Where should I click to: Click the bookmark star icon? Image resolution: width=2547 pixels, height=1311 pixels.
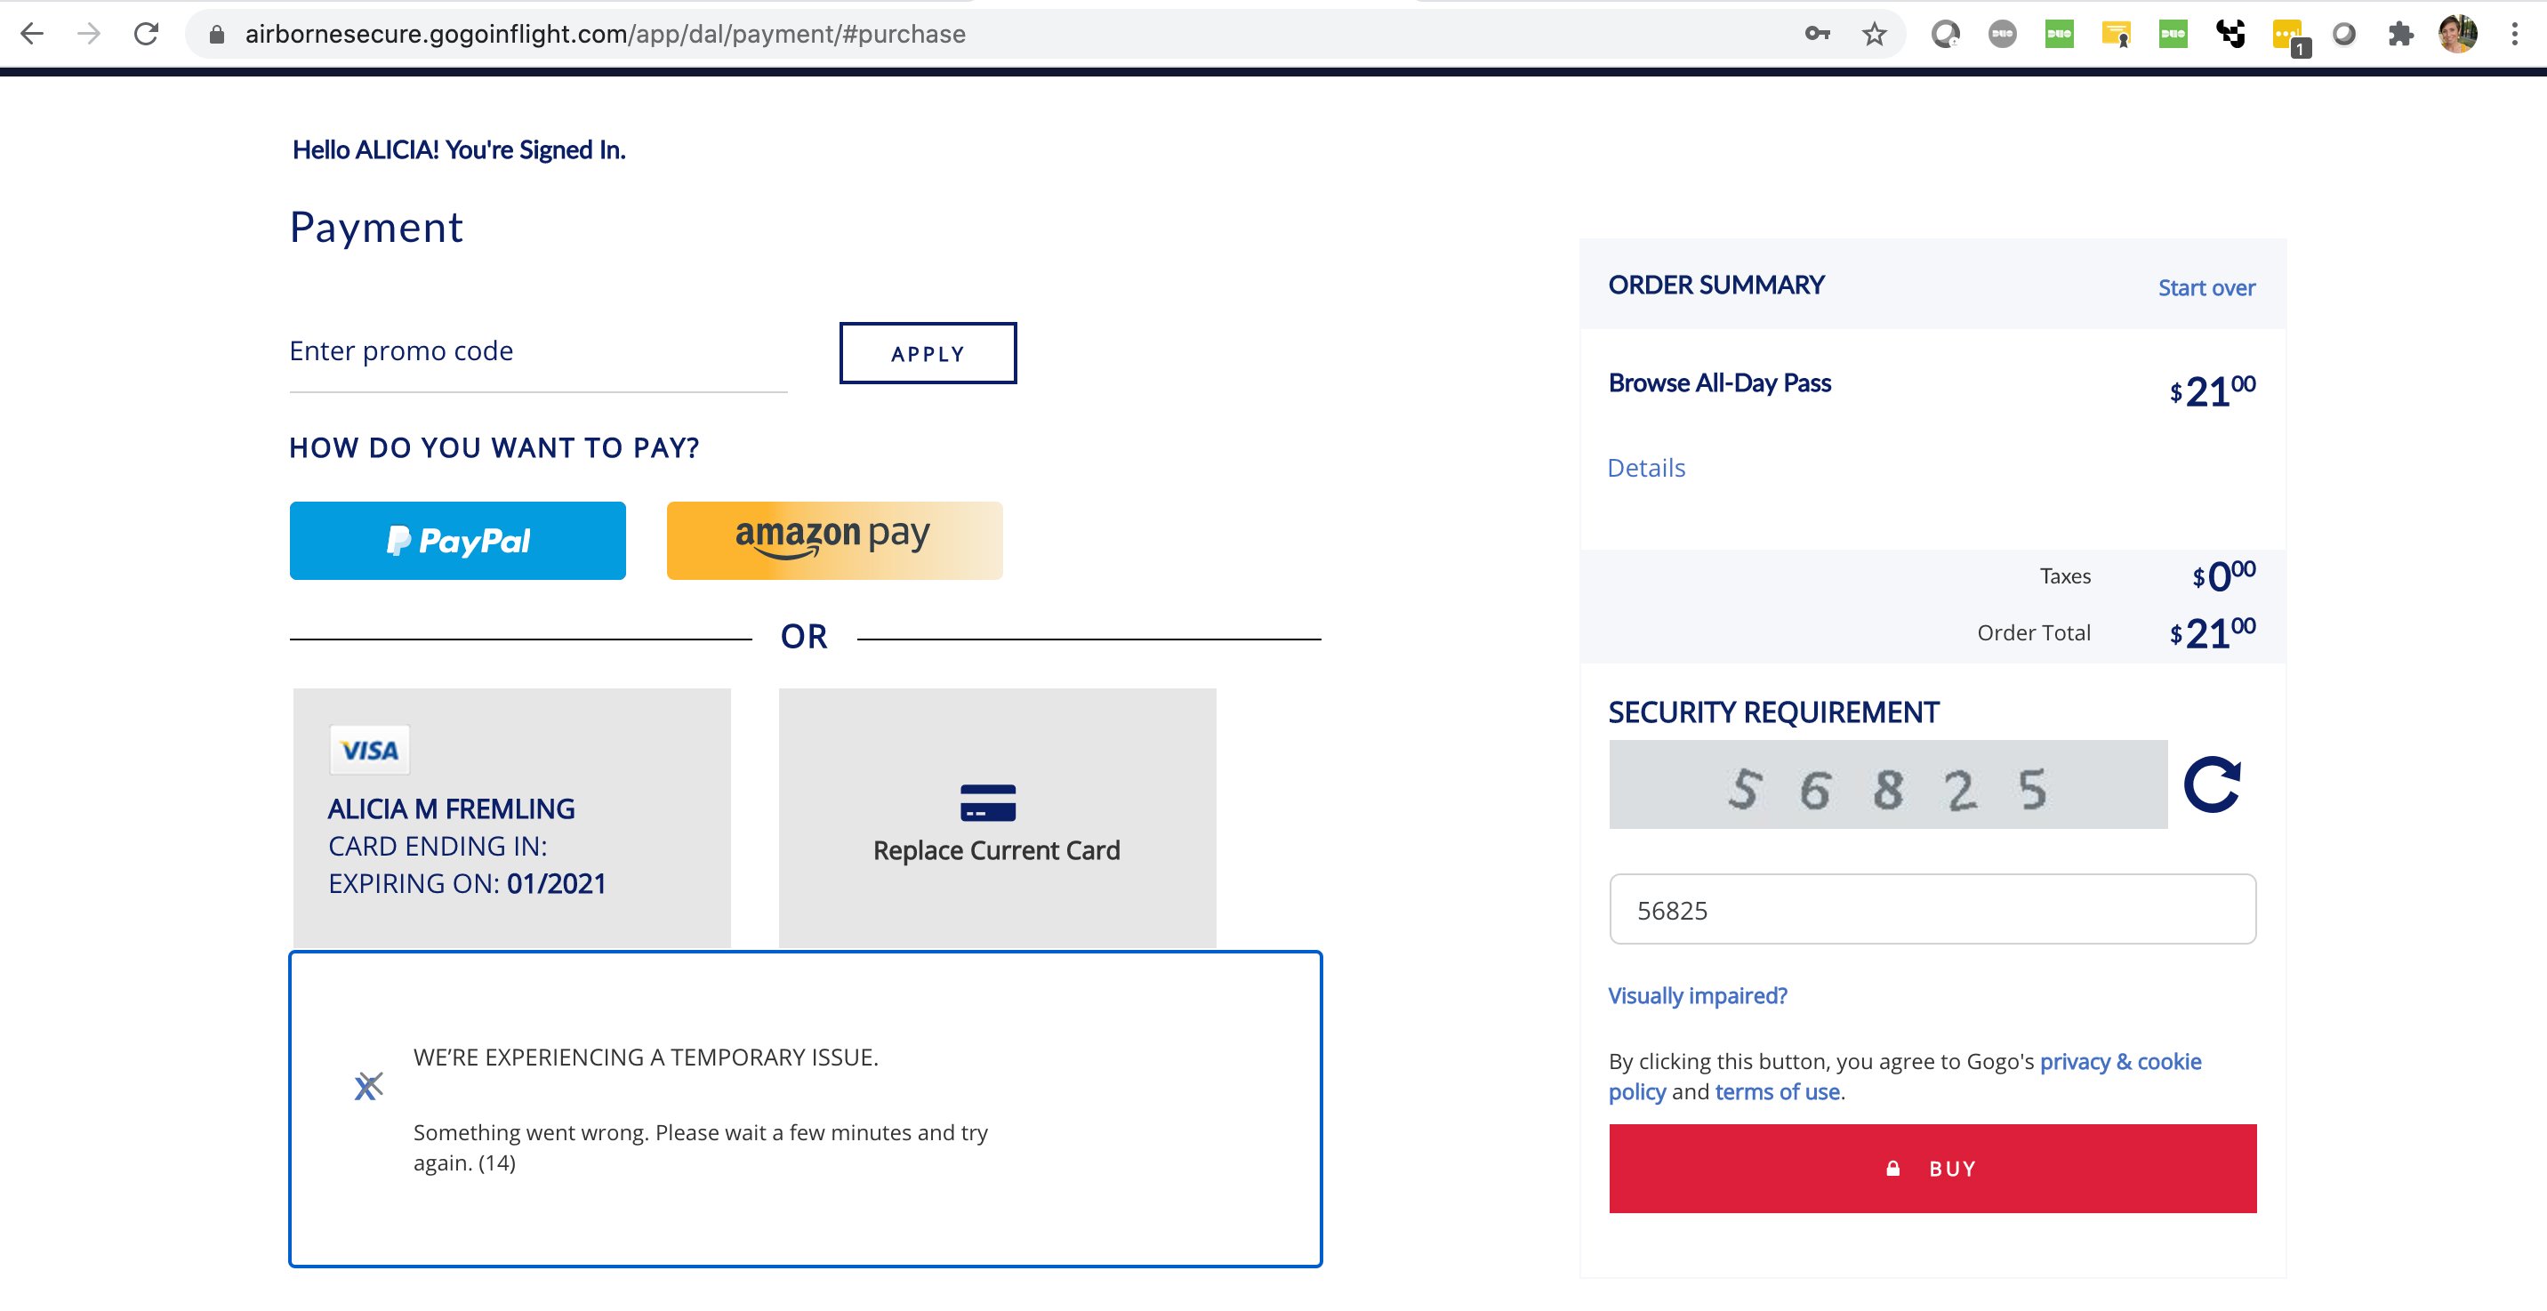click(1874, 35)
